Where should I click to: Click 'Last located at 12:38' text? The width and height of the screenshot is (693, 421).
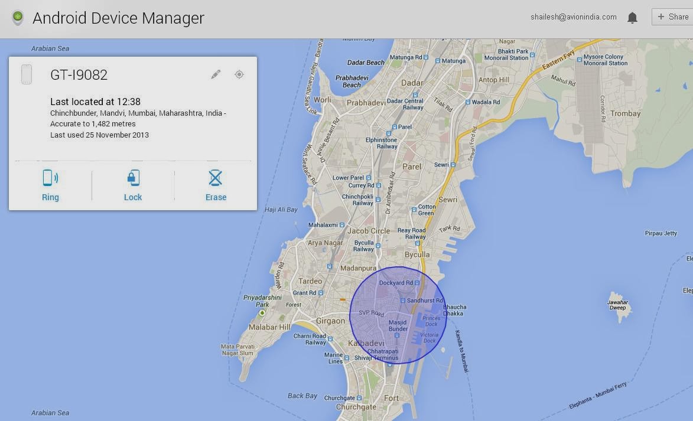[x=95, y=102]
